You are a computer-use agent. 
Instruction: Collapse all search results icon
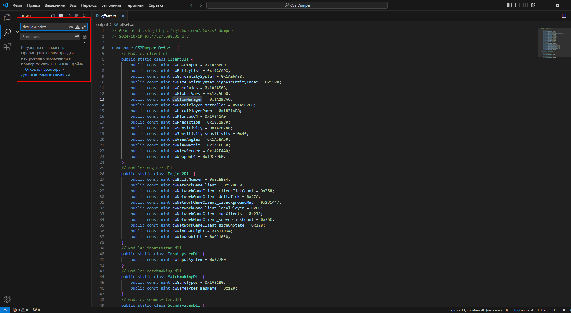(84, 16)
